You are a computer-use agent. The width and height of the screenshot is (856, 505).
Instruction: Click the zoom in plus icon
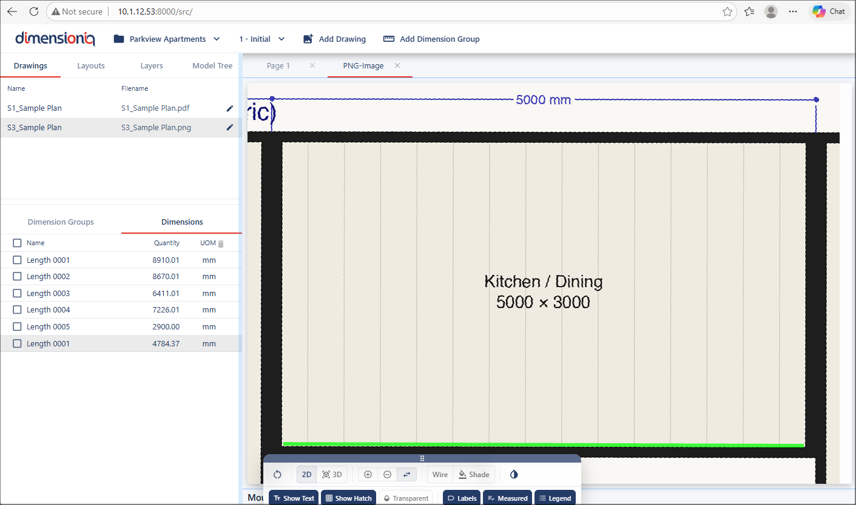click(368, 475)
